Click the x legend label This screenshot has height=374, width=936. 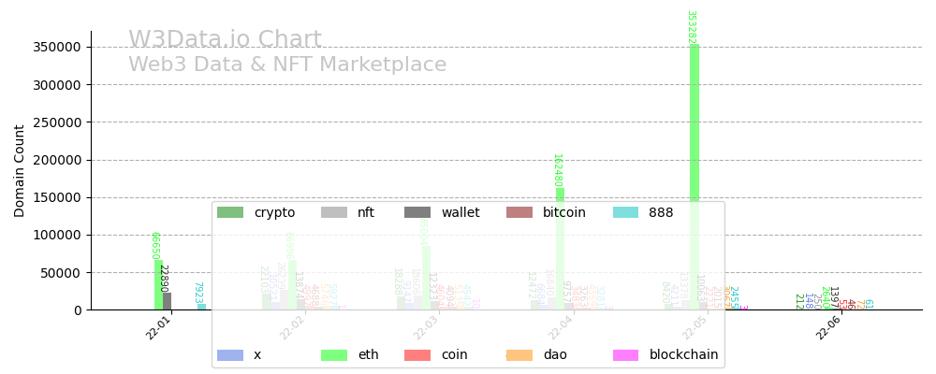coord(257,355)
